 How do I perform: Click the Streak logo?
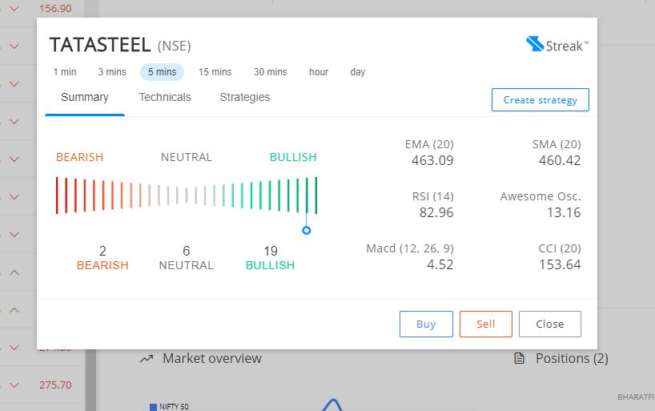point(557,44)
